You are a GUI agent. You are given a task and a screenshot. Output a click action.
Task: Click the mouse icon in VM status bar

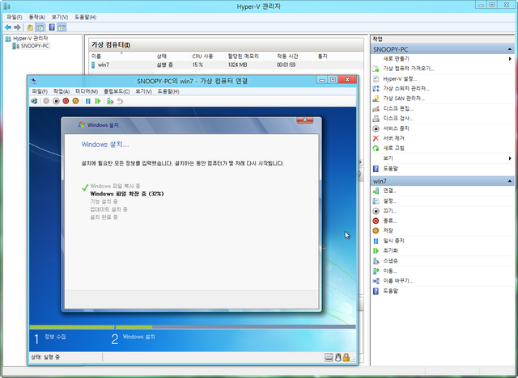pyautogui.click(x=338, y=357)
